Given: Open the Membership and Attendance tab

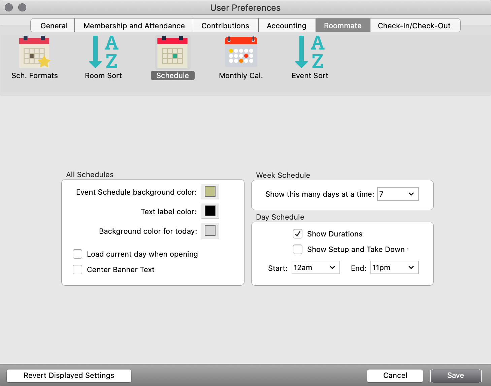Looking at the screenshot, I should (134, 26).
